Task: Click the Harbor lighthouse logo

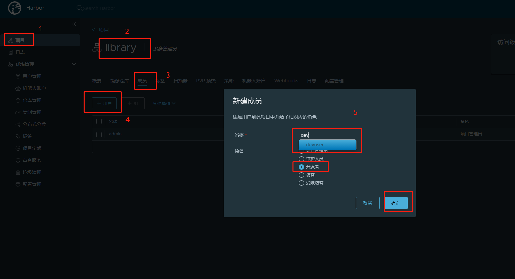Action: point(15,8)
